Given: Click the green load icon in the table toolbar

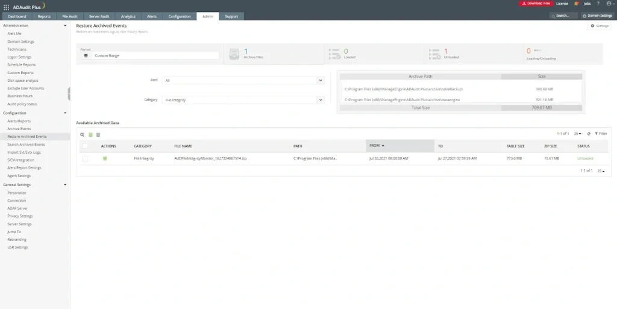Looking at the screenshot, I should click(90, 134).
